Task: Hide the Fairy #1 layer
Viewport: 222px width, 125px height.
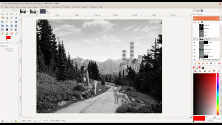Action: (194, 46)
